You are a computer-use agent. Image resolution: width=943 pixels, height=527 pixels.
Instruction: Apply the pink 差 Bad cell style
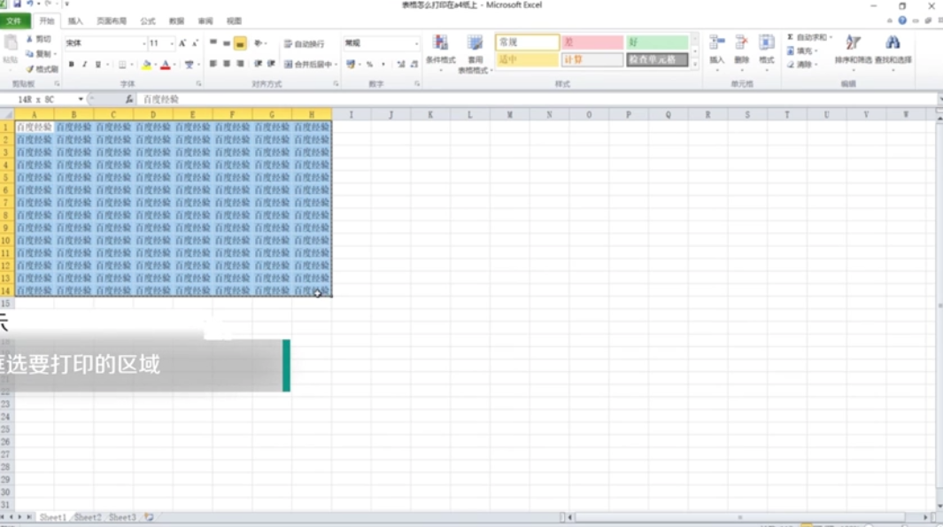pyautogui.click(x=591, y=43)
